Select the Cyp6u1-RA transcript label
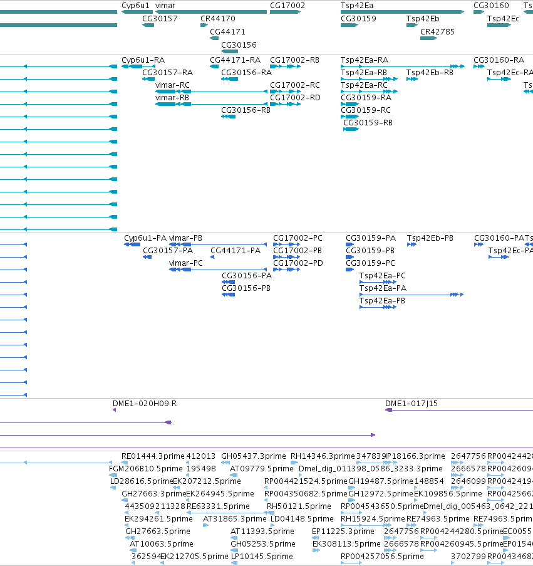This screenshot has height=566, width=533. tap(143, 60)
